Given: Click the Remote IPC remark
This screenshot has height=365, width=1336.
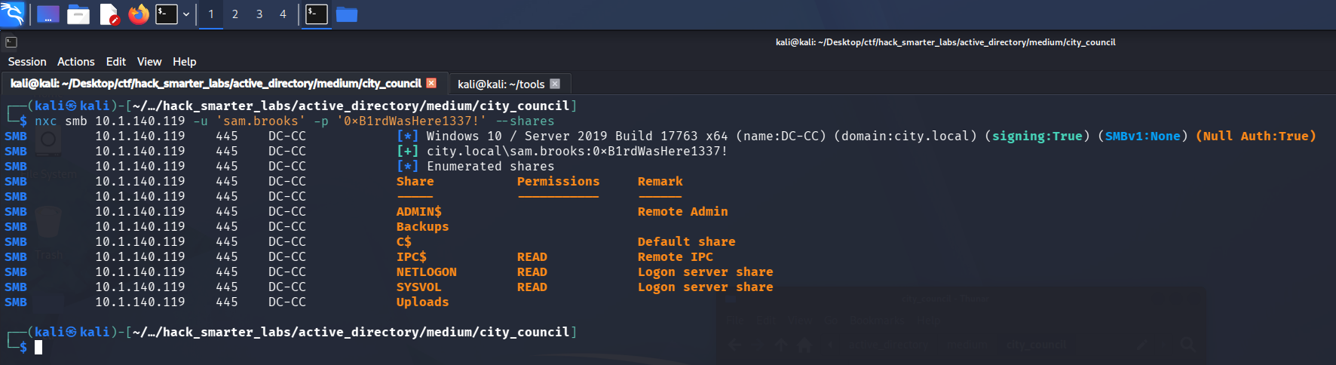Looking at the screenshot, I should [676, 256].
